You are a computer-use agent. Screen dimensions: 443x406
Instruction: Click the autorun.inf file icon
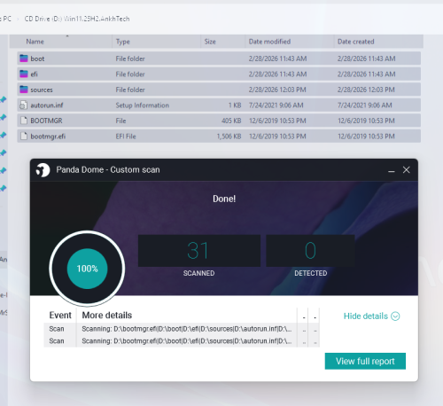pyautogui.click(x=23, y=105)
